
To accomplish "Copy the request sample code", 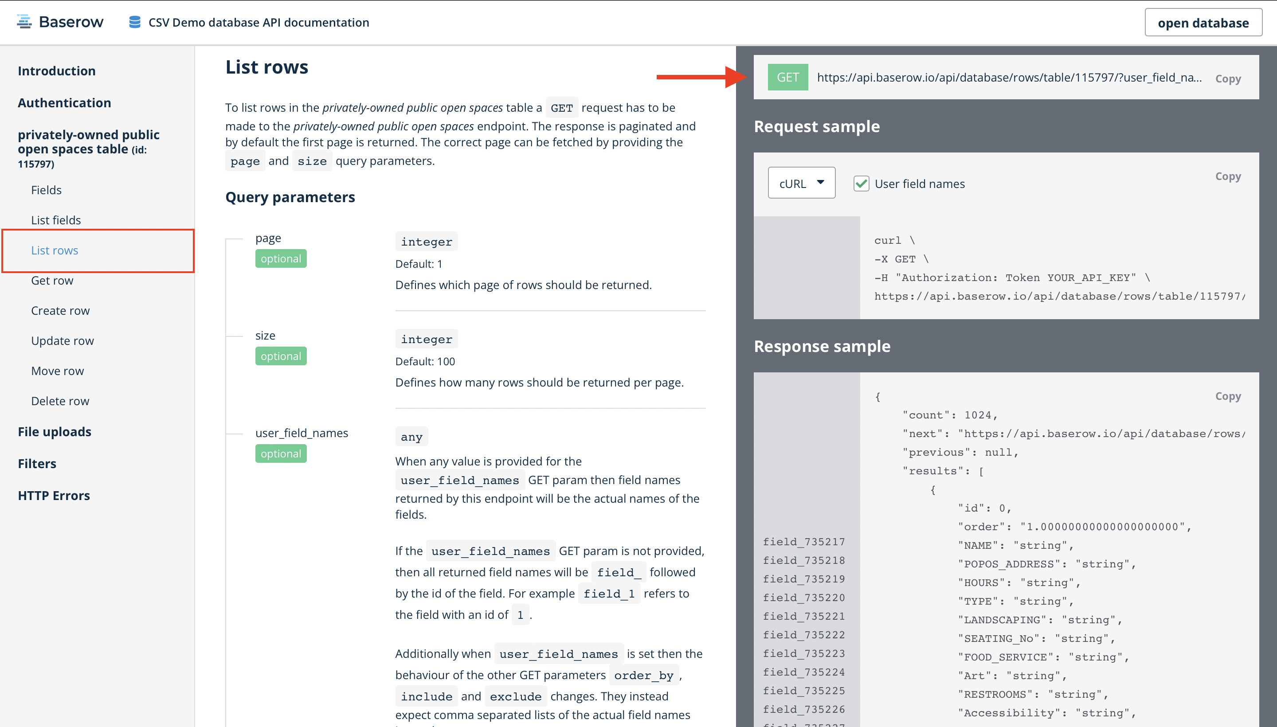I will [x=1227, y=176].
